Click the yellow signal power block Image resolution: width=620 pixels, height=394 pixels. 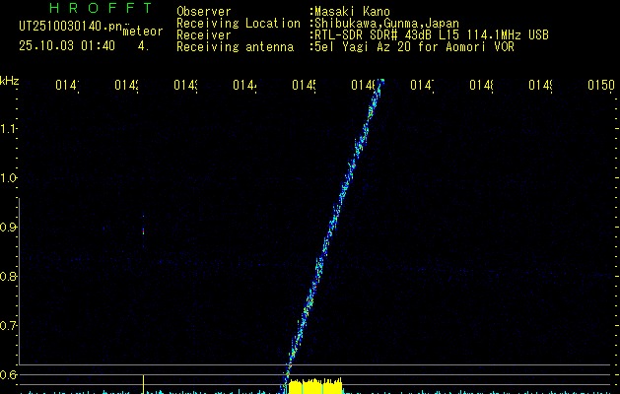pyautogui.click(x=314, y=385)
